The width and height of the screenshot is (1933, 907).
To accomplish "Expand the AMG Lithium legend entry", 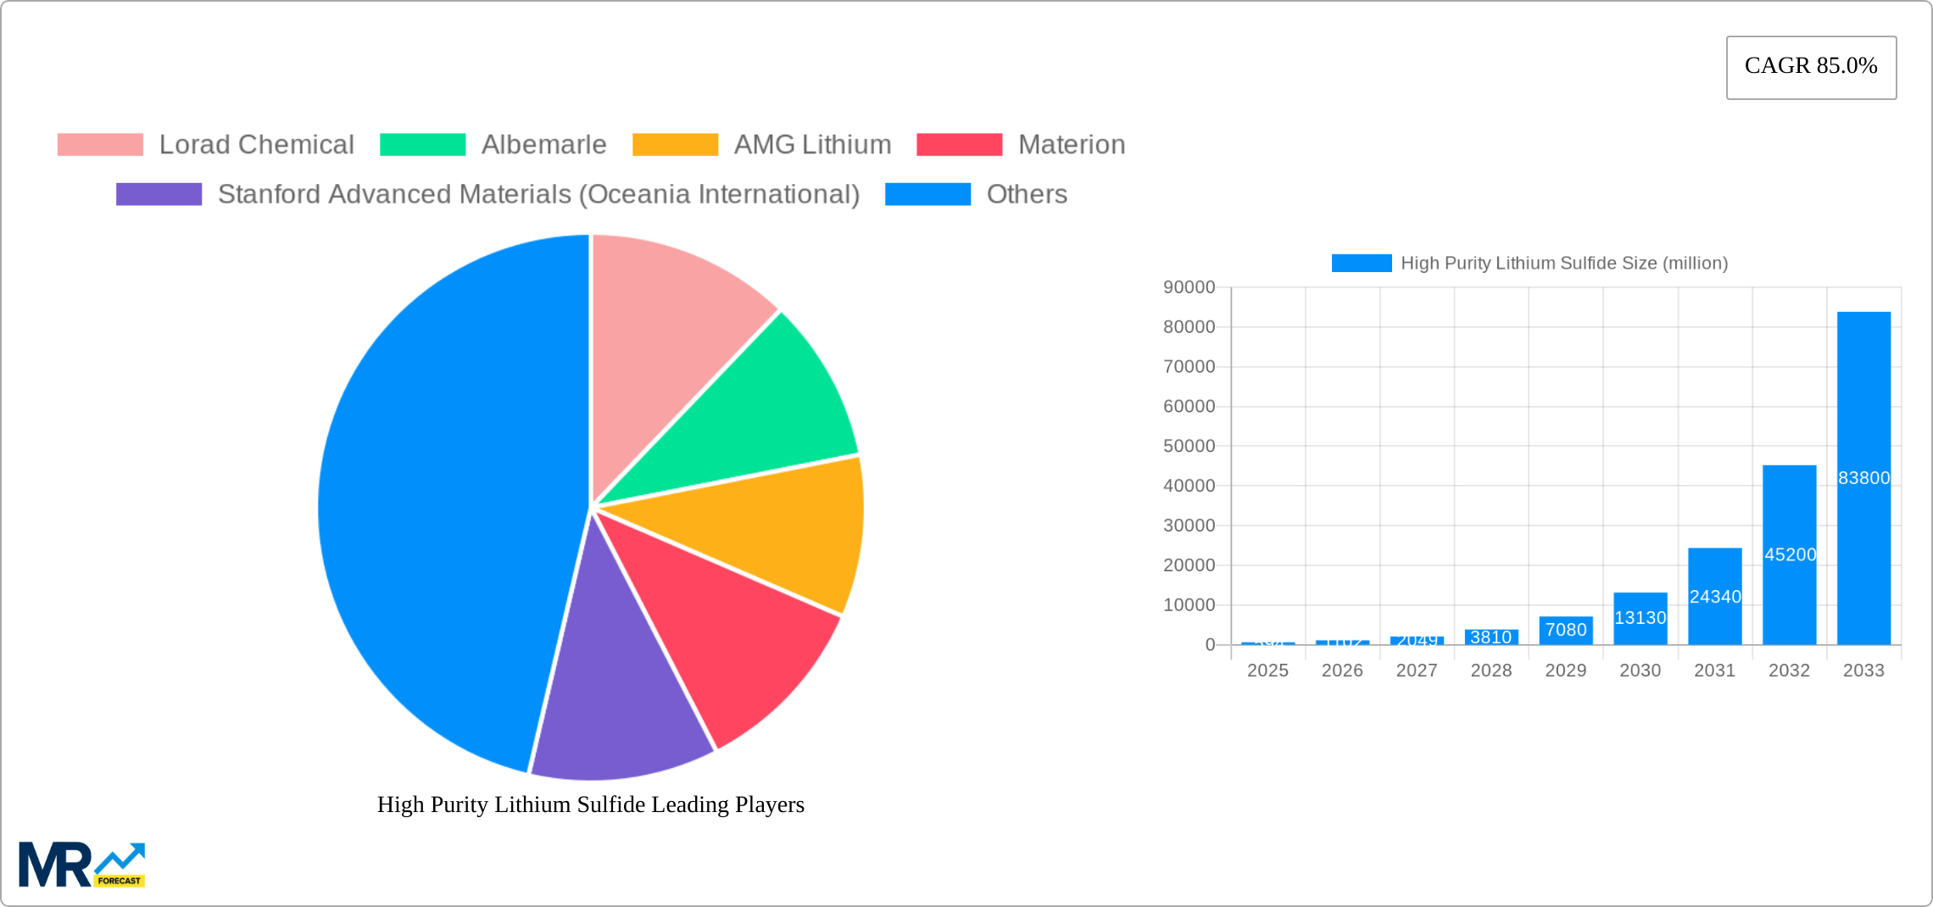I will (x=811, y=144).
